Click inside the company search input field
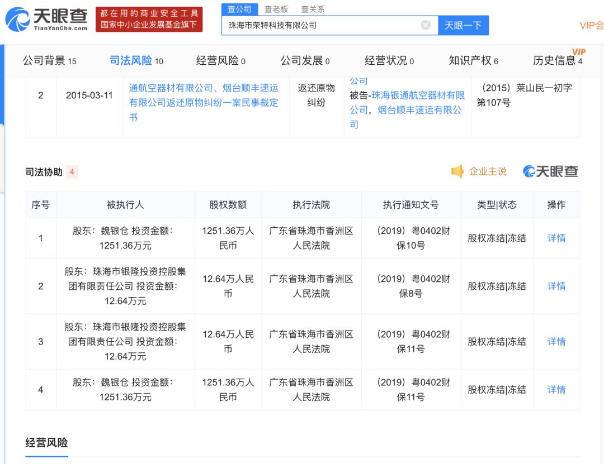The height and width of the screenshot is (464, 604). pos(324,25)
